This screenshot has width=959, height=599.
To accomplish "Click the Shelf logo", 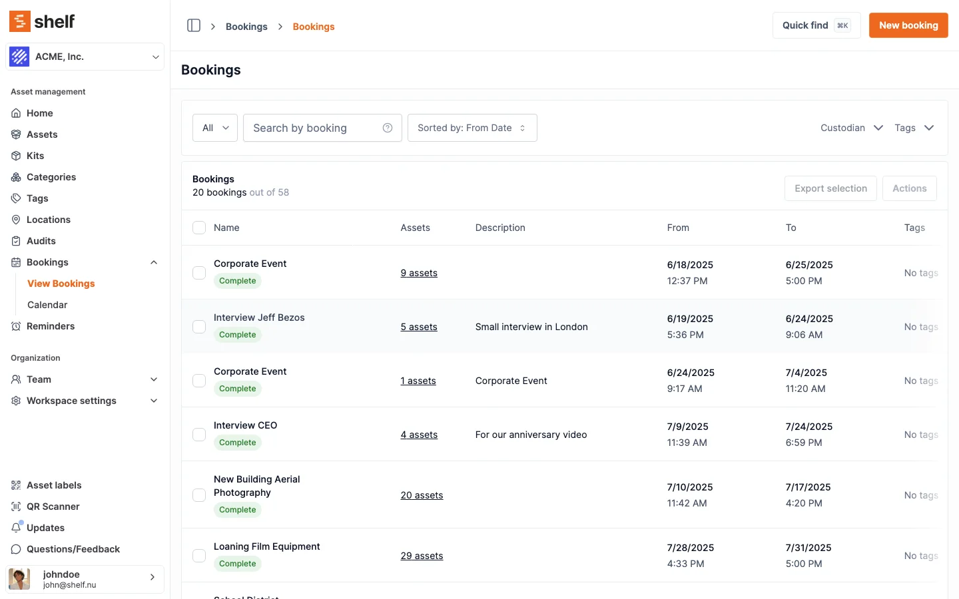I will point(42,21).
